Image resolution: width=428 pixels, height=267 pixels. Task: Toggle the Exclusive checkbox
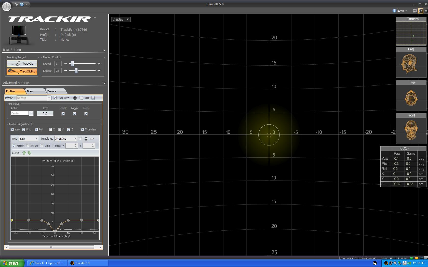[55, 98]
